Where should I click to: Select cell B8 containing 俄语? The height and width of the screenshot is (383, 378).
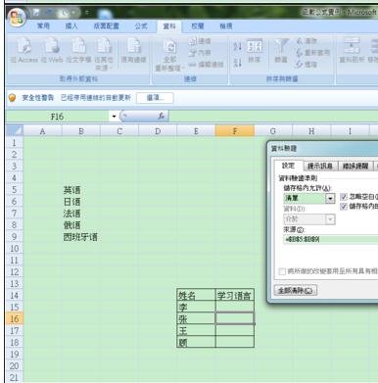[80, 225]
